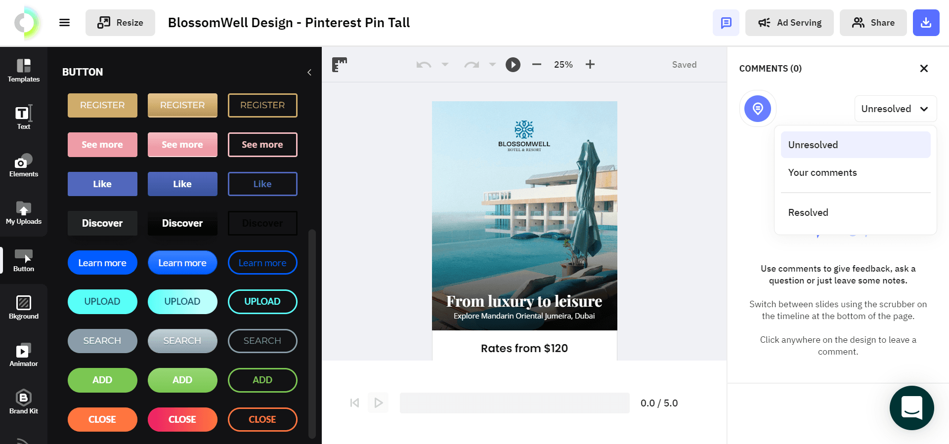Image resolution: width=949 pixels, height=444 pixels.
Task: Add the outlined SEARCH button
Action: (x=262, y=341)
